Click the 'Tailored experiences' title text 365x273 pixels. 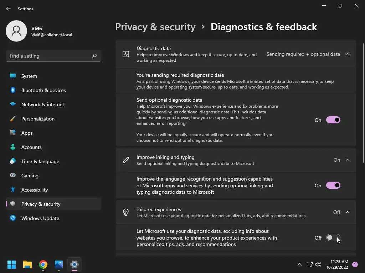click(x=159, y=209)
